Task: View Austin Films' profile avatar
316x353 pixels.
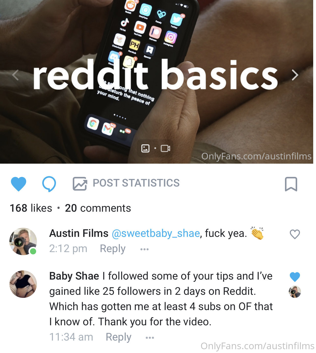Action: click(23, 241)
